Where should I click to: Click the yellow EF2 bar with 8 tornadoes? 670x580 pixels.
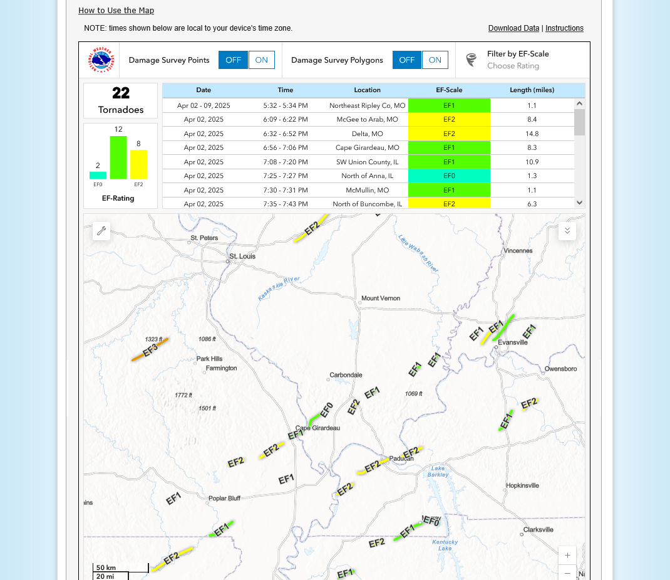tap(138, 164)
